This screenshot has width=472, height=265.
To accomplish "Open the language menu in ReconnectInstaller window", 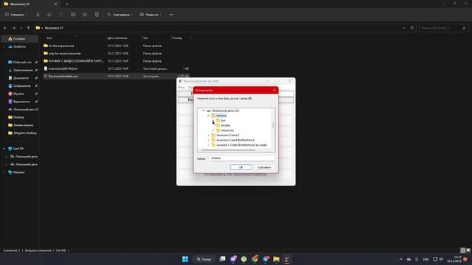I will (x=181, y=87).
